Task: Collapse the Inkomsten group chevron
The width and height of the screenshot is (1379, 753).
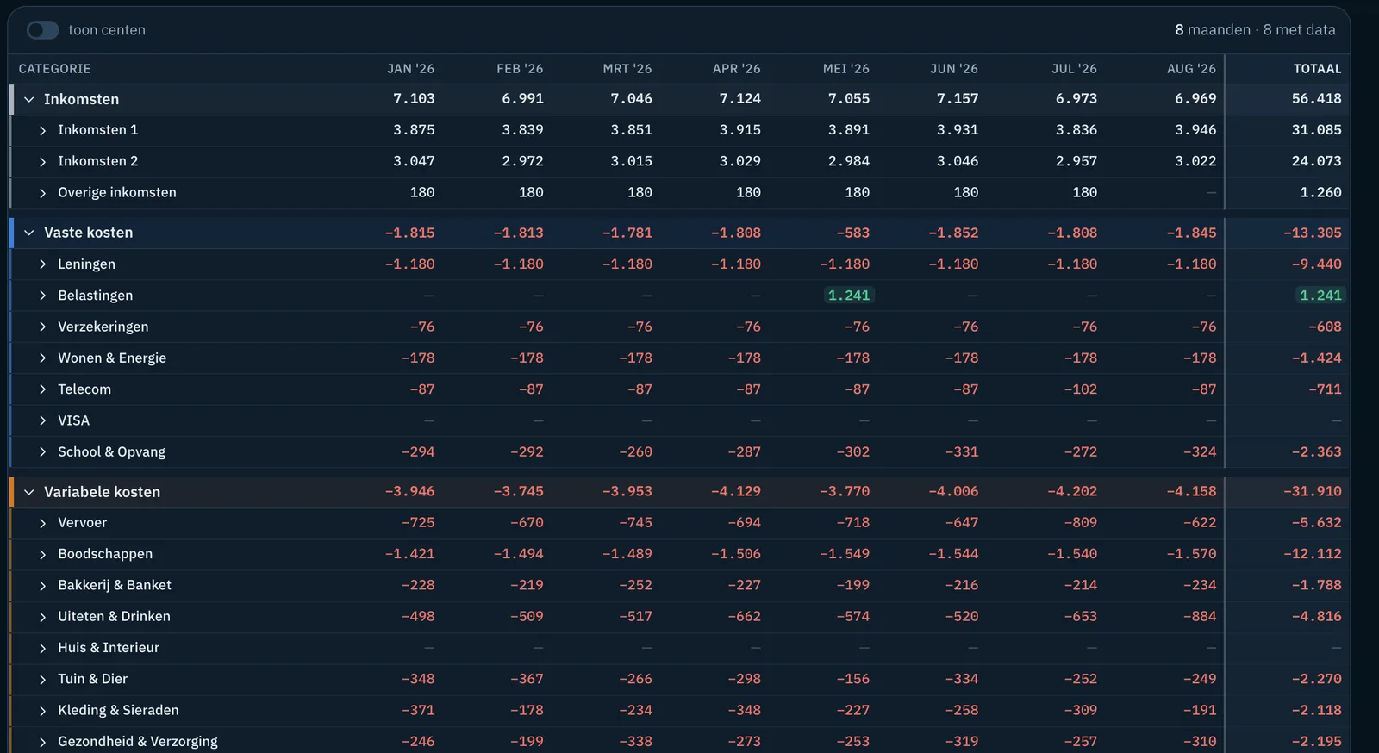Action: point(29,100)
